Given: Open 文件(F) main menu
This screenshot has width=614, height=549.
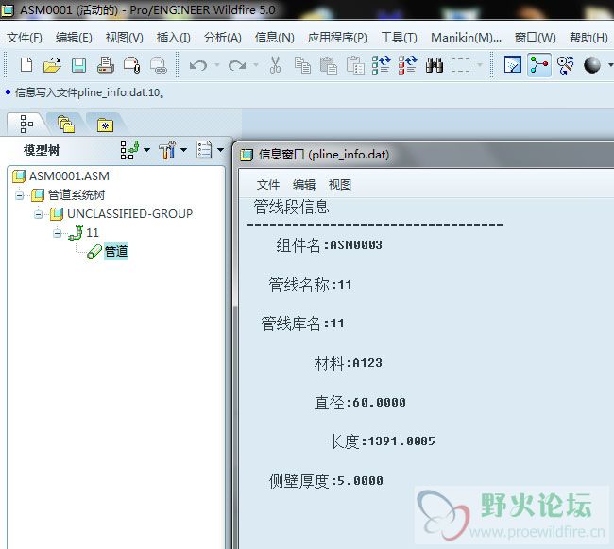Looking at the screenshot, I should click(25, 38).
